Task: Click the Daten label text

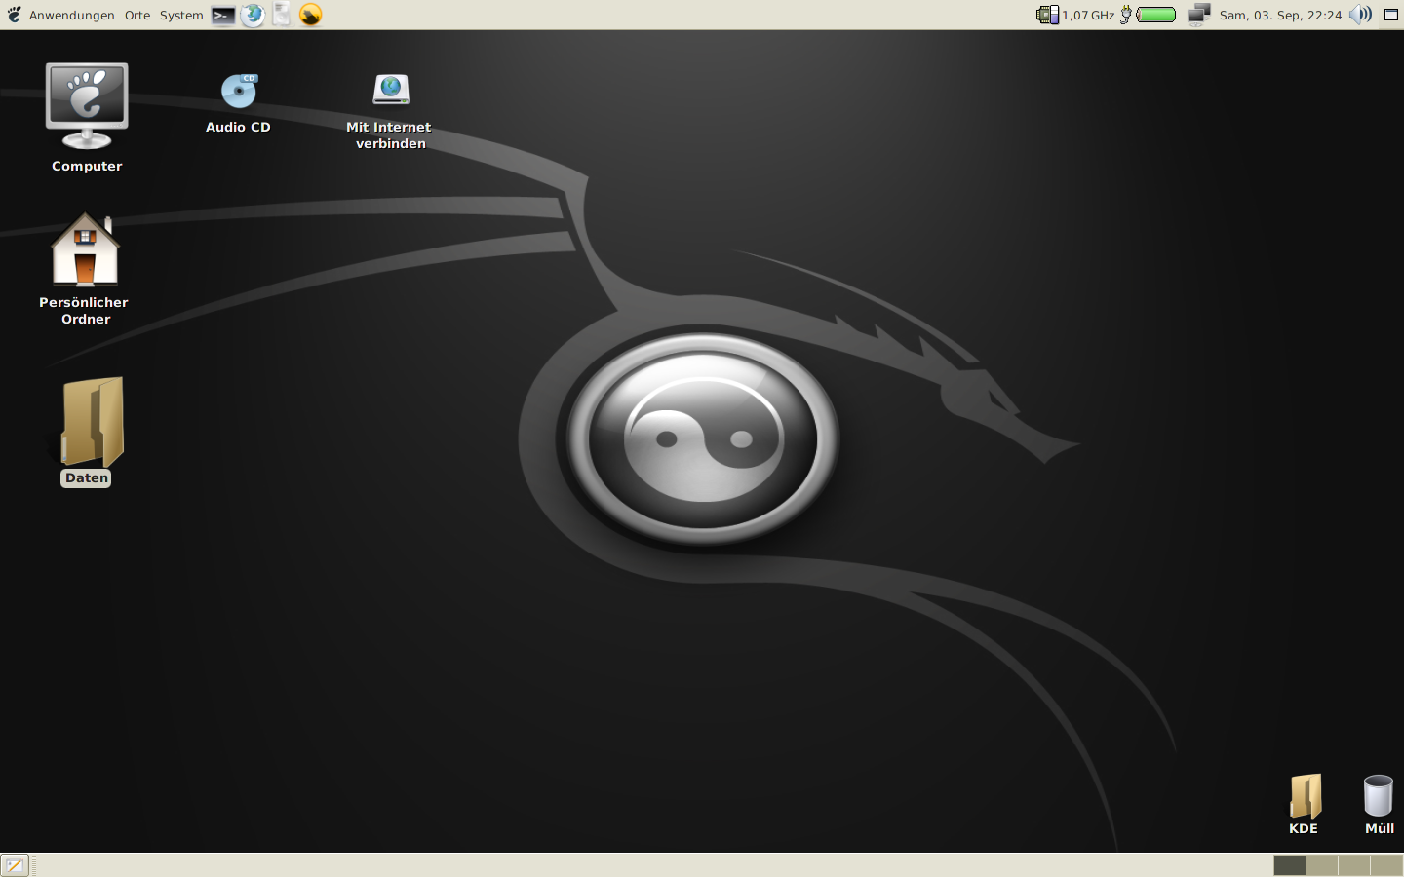Action: coord(87,478)
